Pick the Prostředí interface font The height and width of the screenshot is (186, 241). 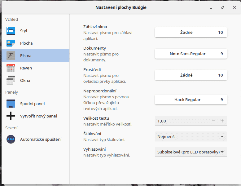[191, 75]
